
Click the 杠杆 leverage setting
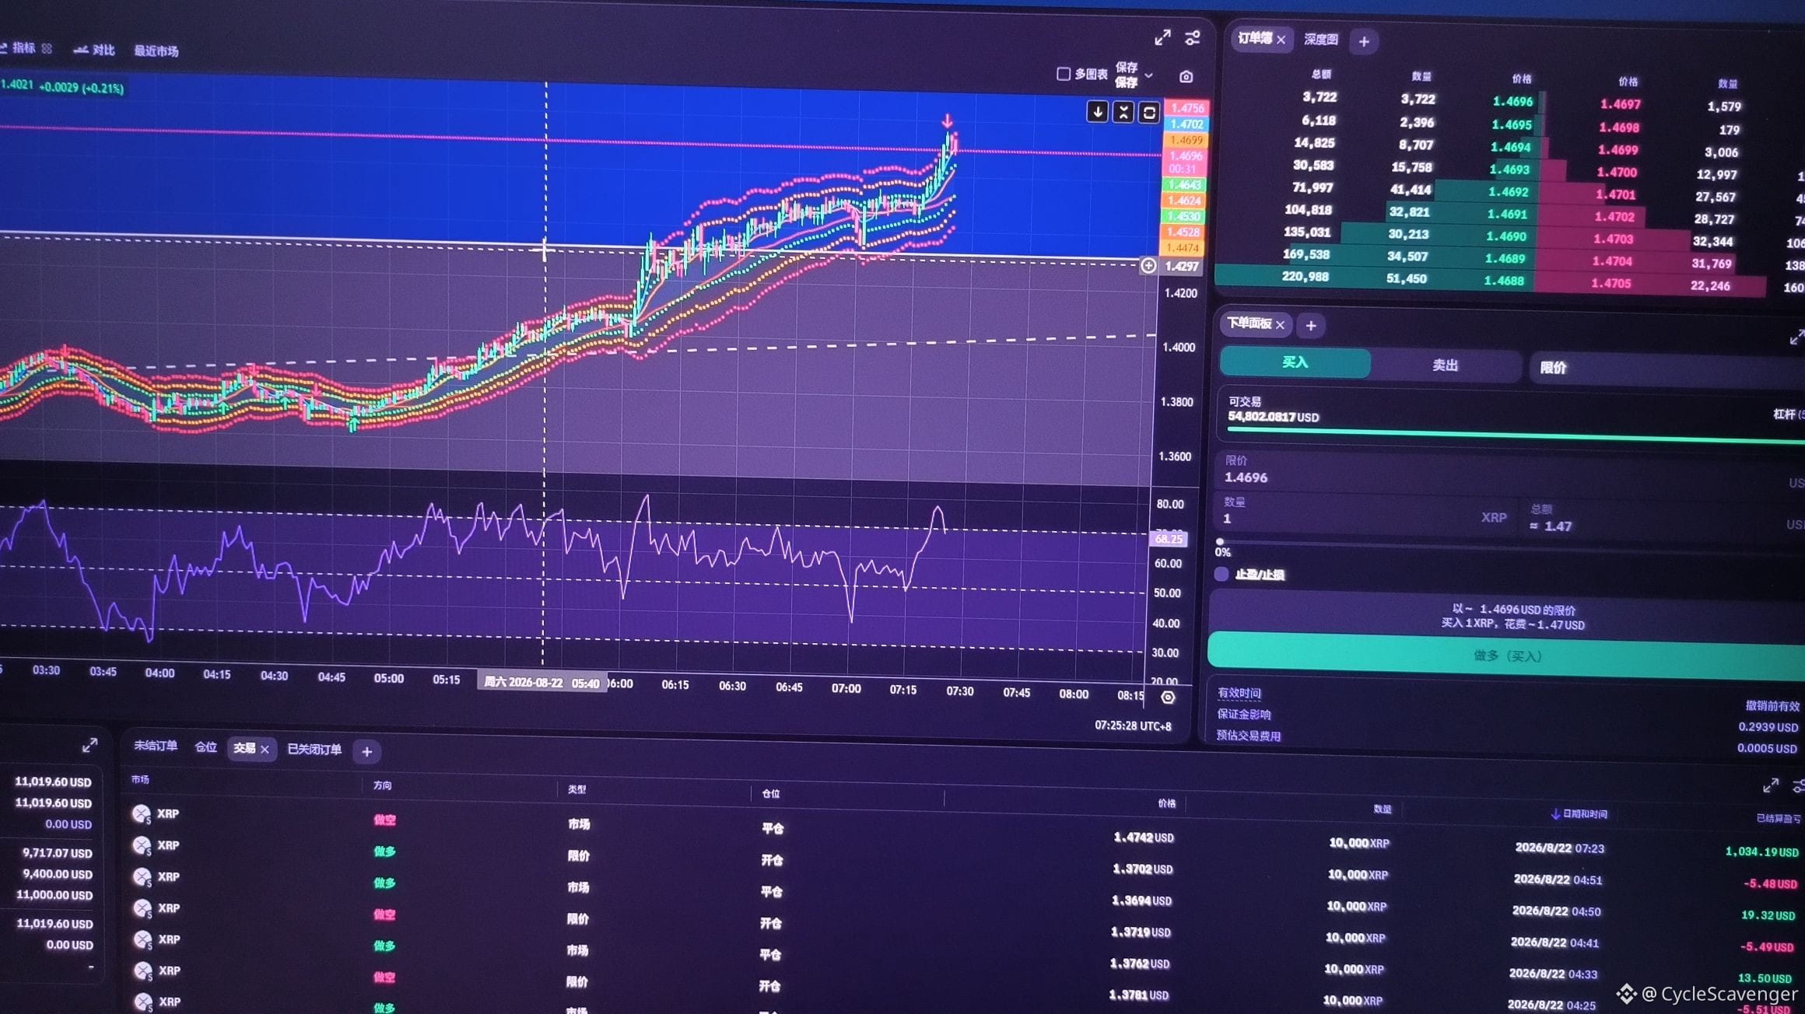(1788, 414)
